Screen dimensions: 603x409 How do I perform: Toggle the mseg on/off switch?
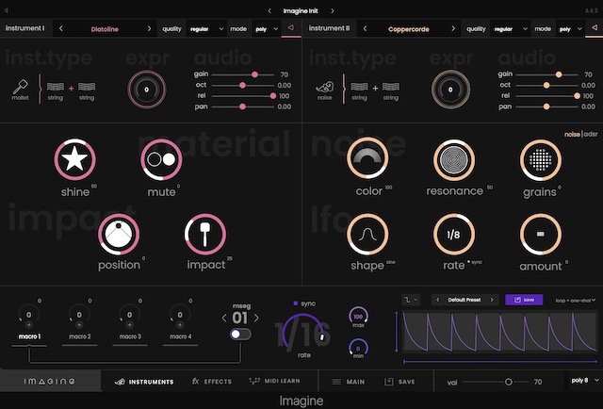tap(240, 334)
